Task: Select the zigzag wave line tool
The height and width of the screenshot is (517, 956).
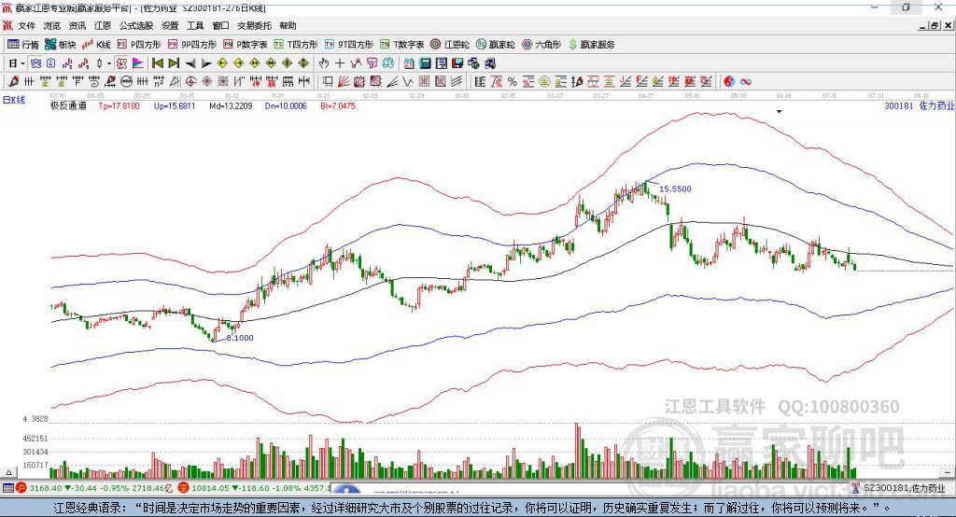Action: point(408,81)
